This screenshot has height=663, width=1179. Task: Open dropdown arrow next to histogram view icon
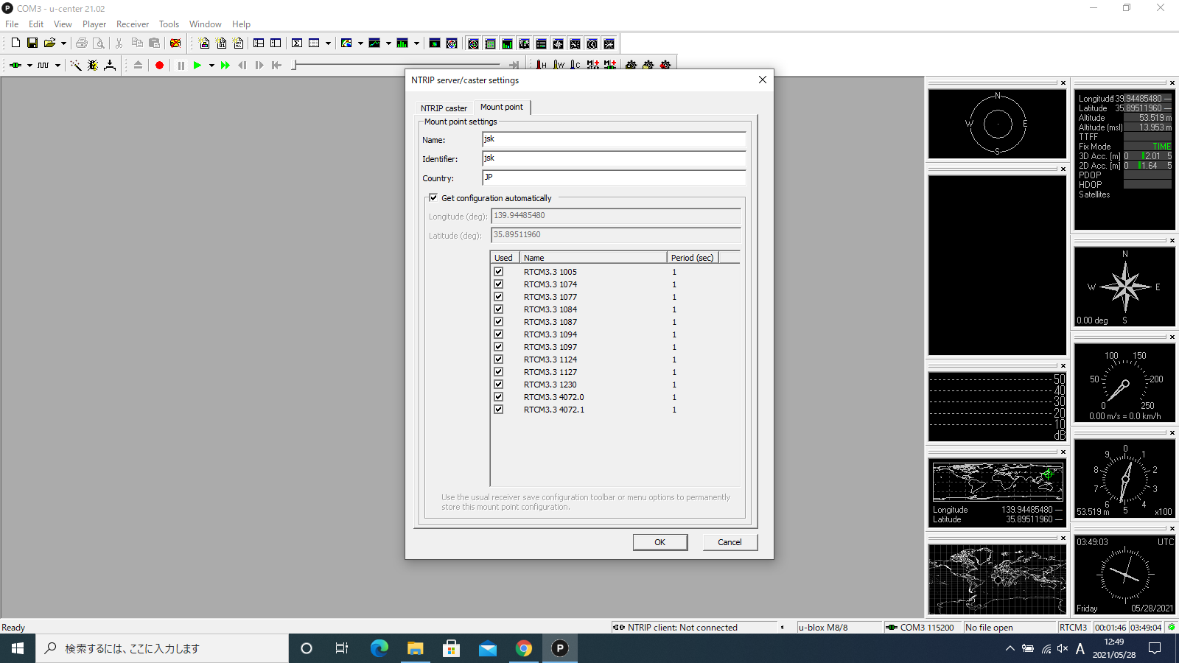pyautogui.click(x=416, y=43)
